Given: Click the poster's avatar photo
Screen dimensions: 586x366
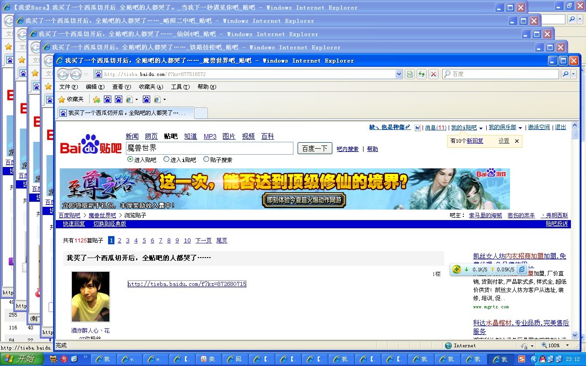Looking at the screenshot, I should click(x=91, y=296).
